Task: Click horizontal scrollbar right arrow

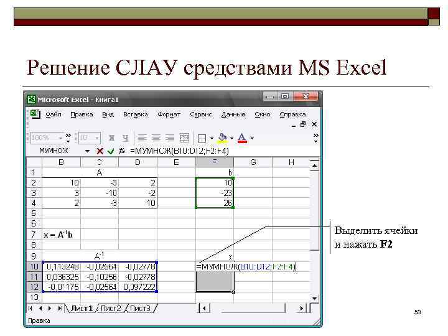Action: [302, 308]
